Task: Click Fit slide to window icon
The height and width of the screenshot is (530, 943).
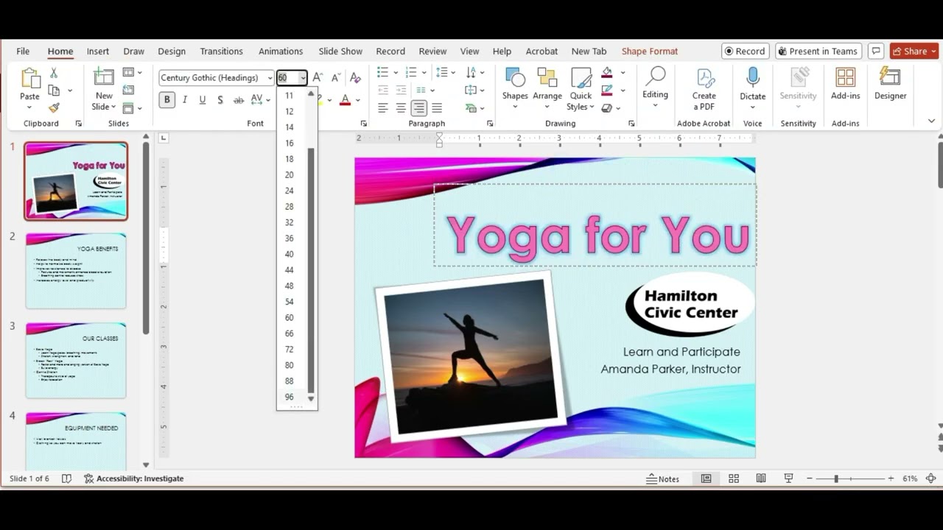Action: (930, 478)
